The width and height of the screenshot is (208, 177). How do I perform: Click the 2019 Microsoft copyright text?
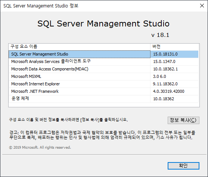[40, 147]
